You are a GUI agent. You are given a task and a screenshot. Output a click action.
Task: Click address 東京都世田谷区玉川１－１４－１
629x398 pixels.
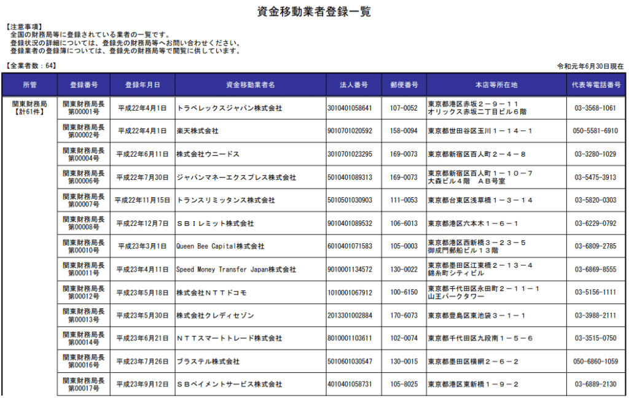480,131
